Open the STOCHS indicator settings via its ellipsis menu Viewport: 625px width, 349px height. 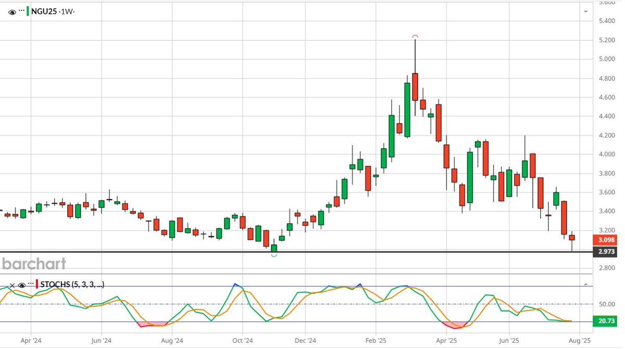[30, 283]
